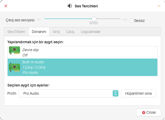This screenshot has height=120, width=165.
Task: Close window with red X at top left
Action: [x=6, y=6]
